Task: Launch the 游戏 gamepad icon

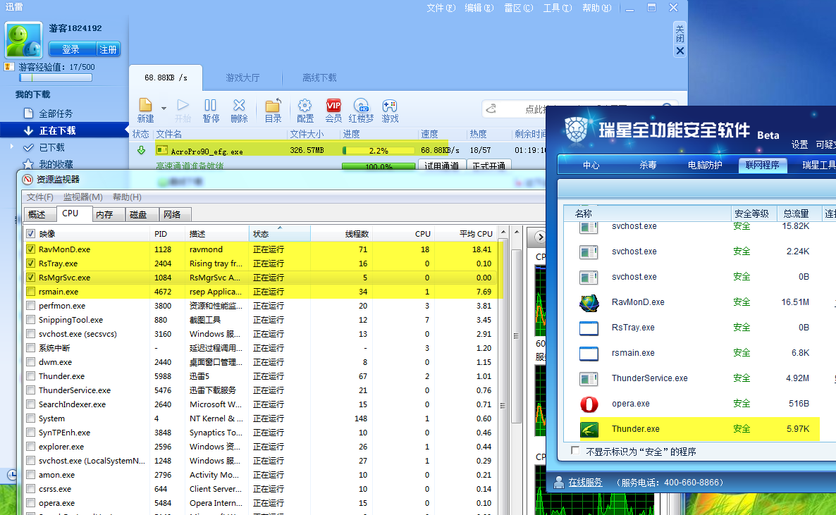Action: (x=390, y=106)
